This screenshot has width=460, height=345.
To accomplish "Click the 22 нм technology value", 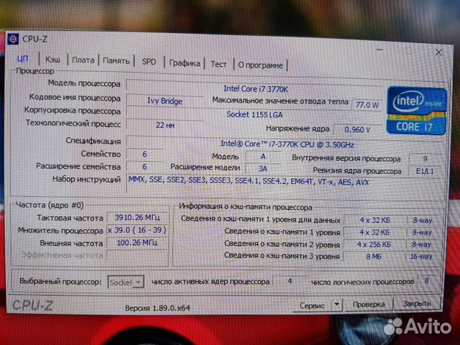I will tap(165, 125).
